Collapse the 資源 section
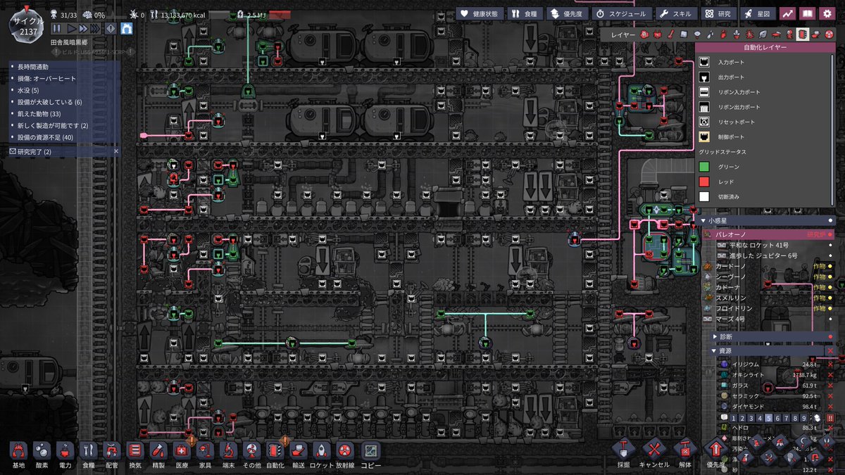The image size is (845, 475). [768, 350]
